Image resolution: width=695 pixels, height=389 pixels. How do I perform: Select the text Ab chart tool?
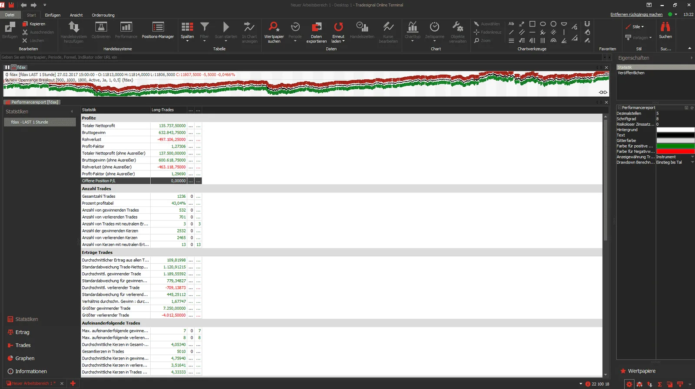coord(511,24)
